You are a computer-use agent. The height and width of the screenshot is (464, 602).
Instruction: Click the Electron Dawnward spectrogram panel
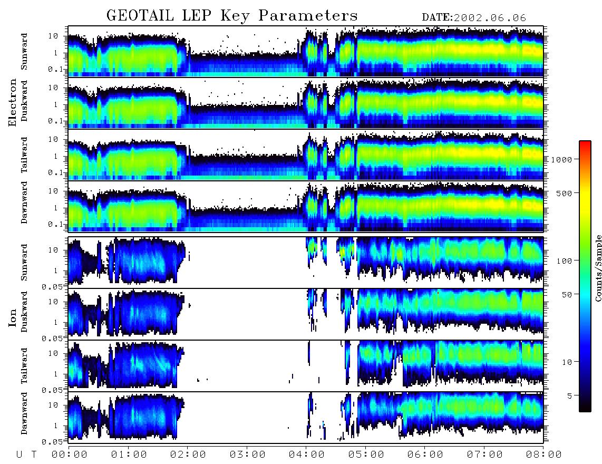click(x=306, y=206)
